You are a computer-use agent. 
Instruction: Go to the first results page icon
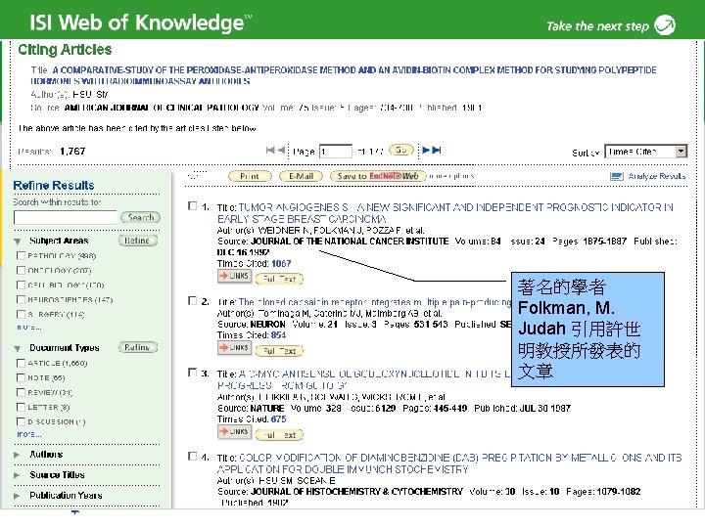[x=270, y=150]
